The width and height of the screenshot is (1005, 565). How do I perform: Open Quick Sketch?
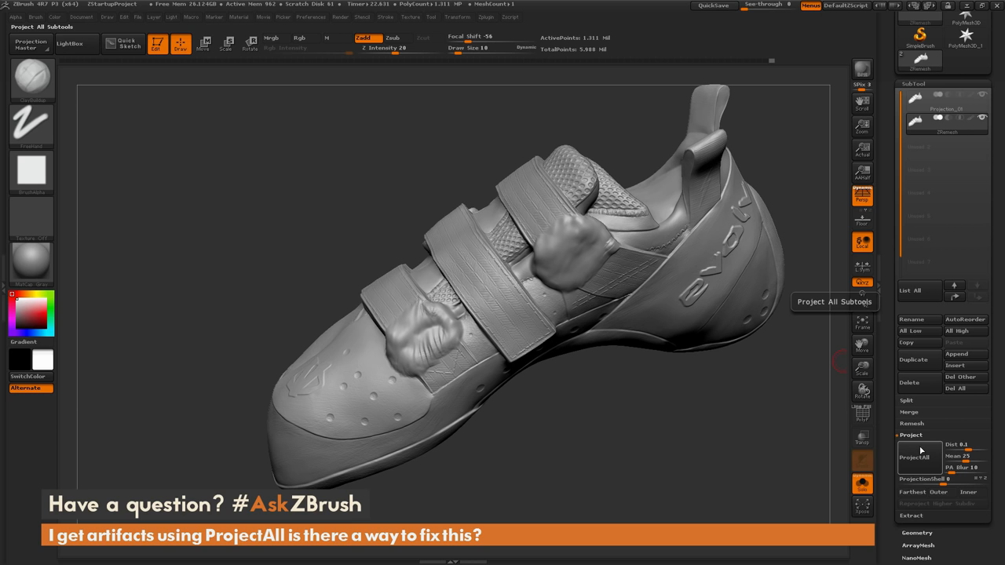pos(123,44)
